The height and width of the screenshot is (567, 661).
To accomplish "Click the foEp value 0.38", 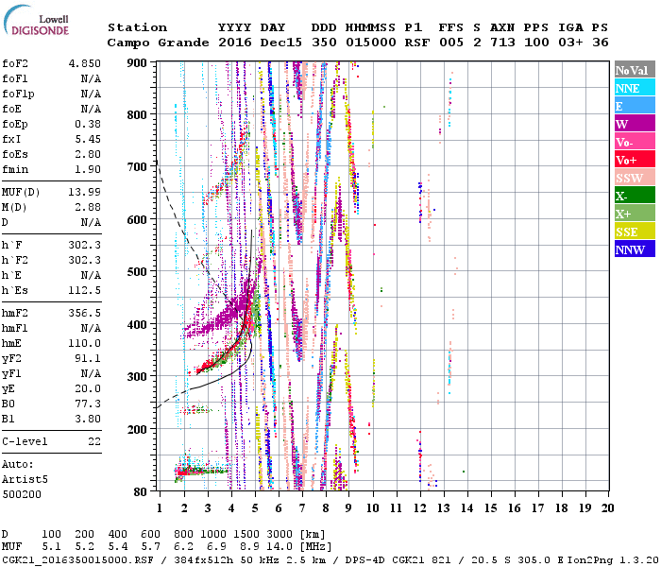I will pyautogui.click(x=88, y=125).
